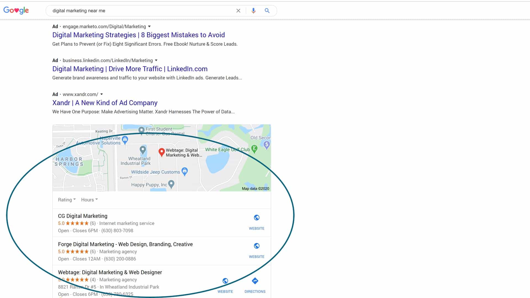Click DIRECTIONS label for Webtage
Viewport: 530px width, 298px height.
(255, 291)
